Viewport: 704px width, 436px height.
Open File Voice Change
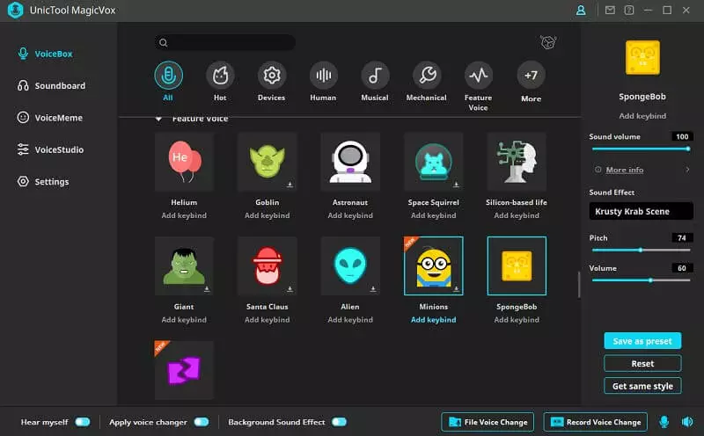[x=488, y=422]
